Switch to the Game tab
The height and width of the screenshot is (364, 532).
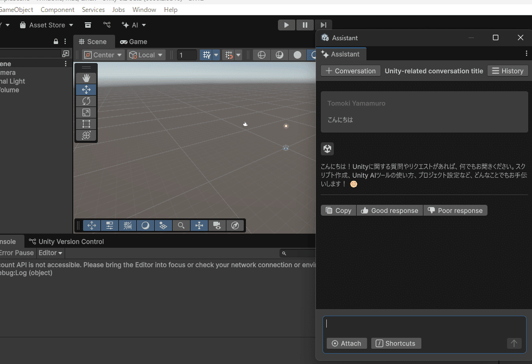pos(133,41)
